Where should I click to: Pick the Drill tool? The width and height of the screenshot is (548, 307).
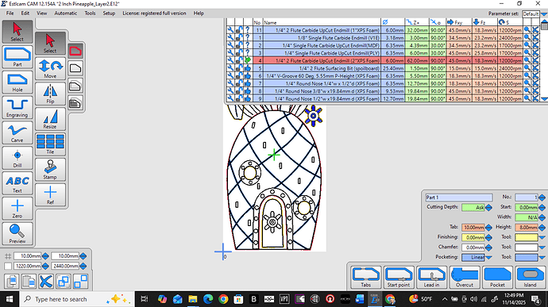17,158
